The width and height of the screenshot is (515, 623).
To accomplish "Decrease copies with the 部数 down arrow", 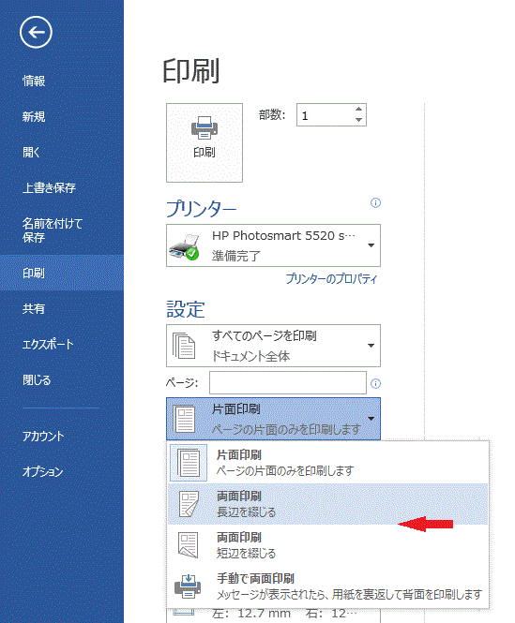I will coord(358,120).
